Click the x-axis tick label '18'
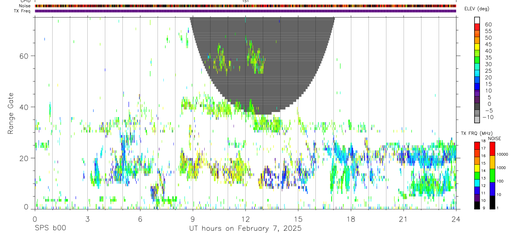Image resolution: width=513 pixels, height=237 pixels. tap(350, 219)
